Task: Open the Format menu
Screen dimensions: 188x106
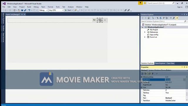Action: coord(50,7)
